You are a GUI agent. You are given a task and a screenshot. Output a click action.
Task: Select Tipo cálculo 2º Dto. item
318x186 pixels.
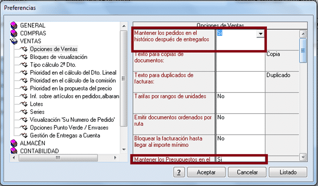click(53, 65)
